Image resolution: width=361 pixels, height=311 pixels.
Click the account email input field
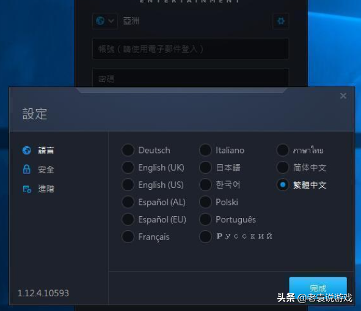click(191, 49)
